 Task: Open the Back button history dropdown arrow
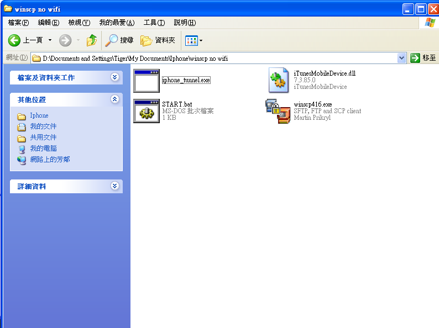click(50, 40)
